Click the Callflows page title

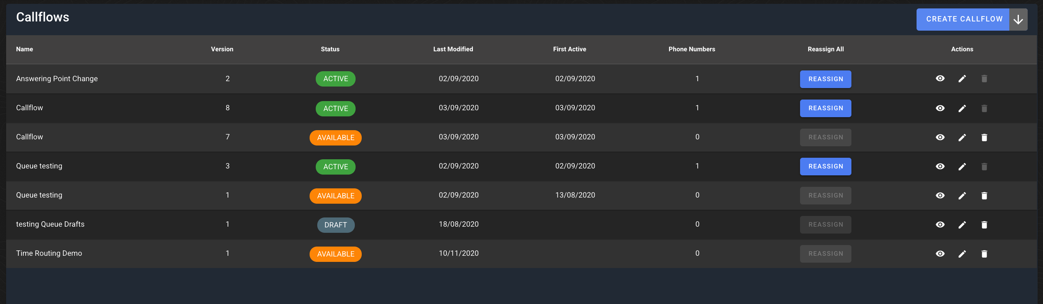[43, 17]
